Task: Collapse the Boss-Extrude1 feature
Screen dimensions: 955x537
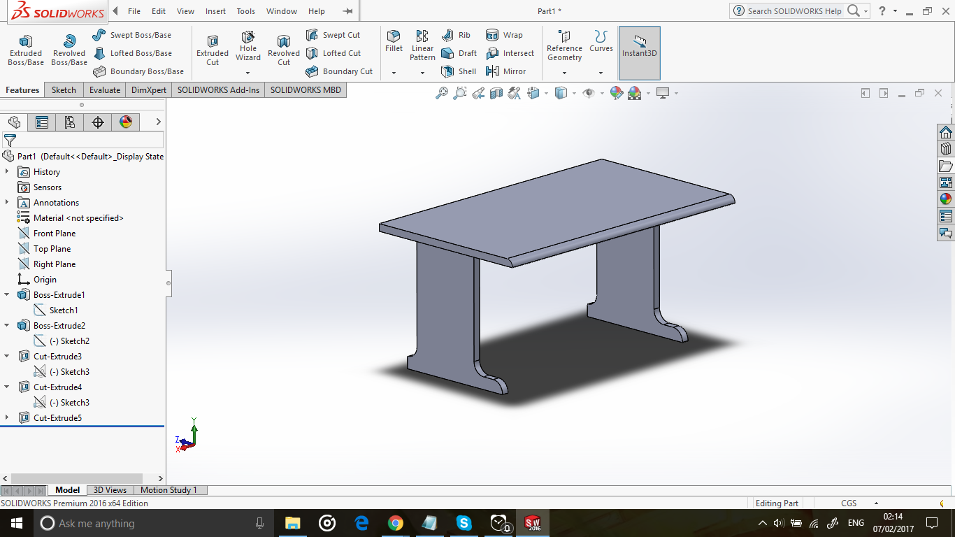Action: (7, 295)
